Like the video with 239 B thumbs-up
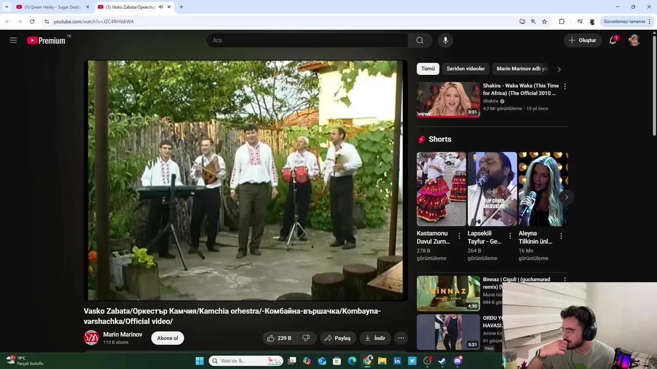The height and width of the screenshot is (369, 657). click(x=279, y=338)
